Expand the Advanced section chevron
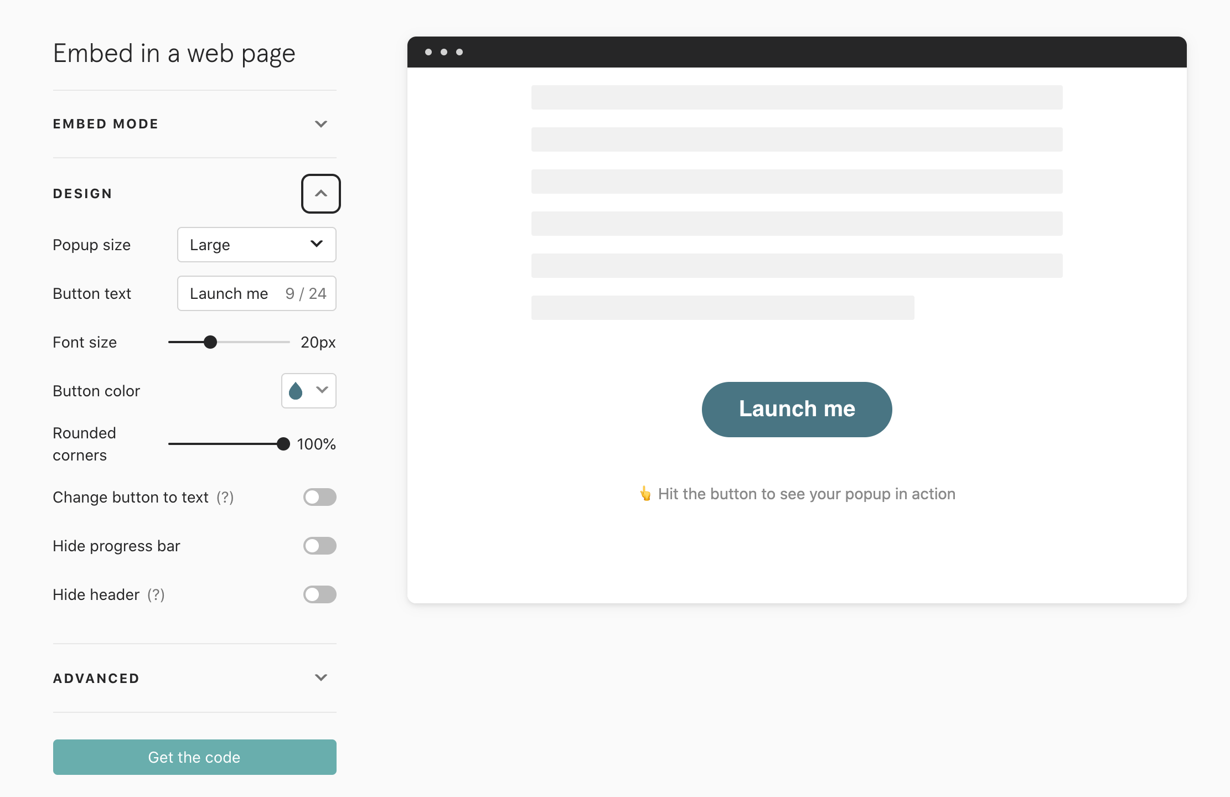1230x797 pixels. pos(321,677)
